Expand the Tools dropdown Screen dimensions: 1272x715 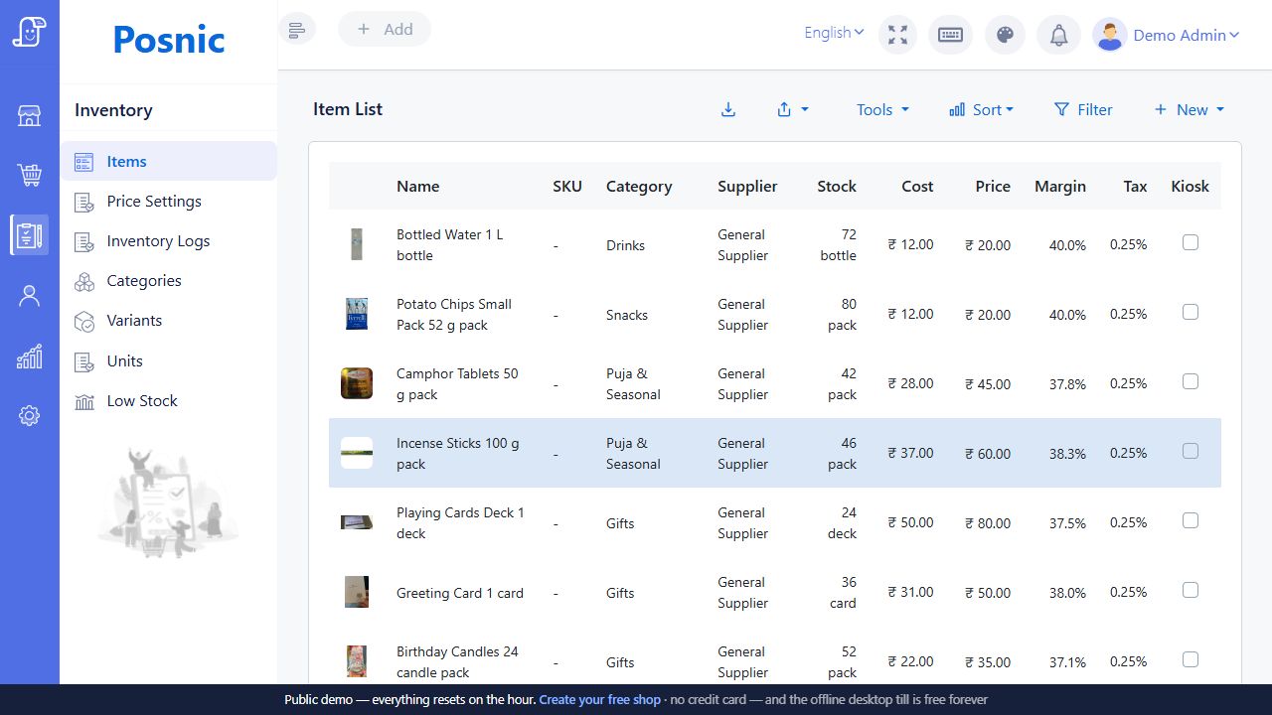[882, 109]
